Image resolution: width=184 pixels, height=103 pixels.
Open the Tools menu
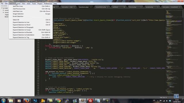34,4
